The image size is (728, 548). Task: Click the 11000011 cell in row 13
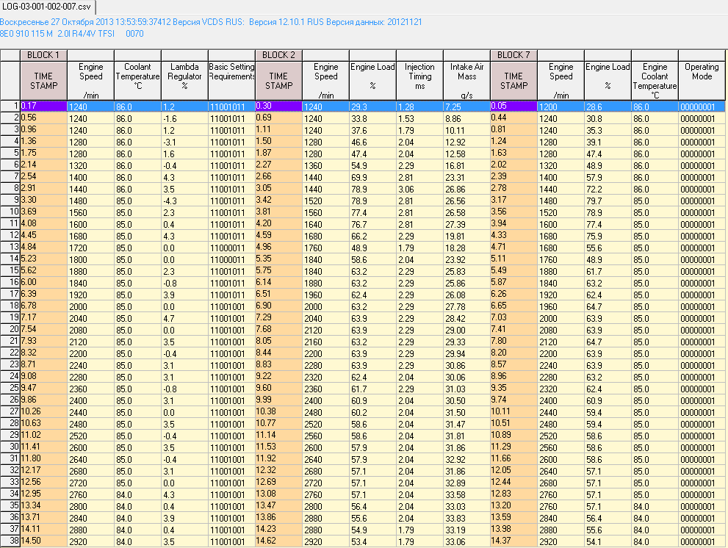pos(231,248)
